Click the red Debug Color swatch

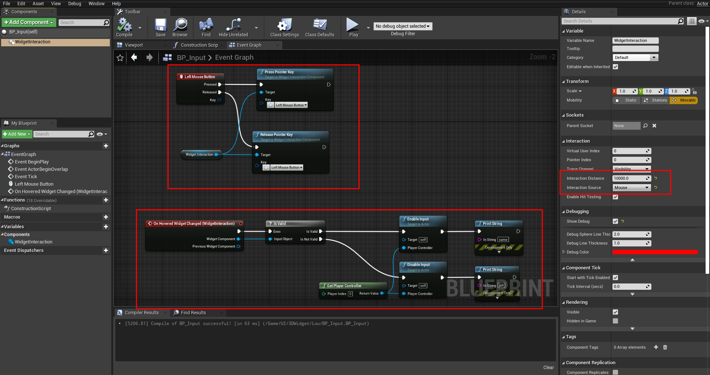[x=655, y=252]
